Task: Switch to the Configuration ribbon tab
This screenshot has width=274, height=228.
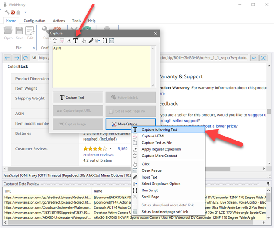Action: (34, 21)
